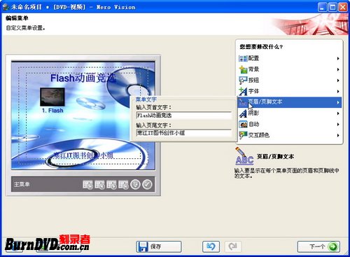The height and width of the screenshot is (257, 350).
Task: Click the 按钮 buttons icon
Action: pos(243,81)
